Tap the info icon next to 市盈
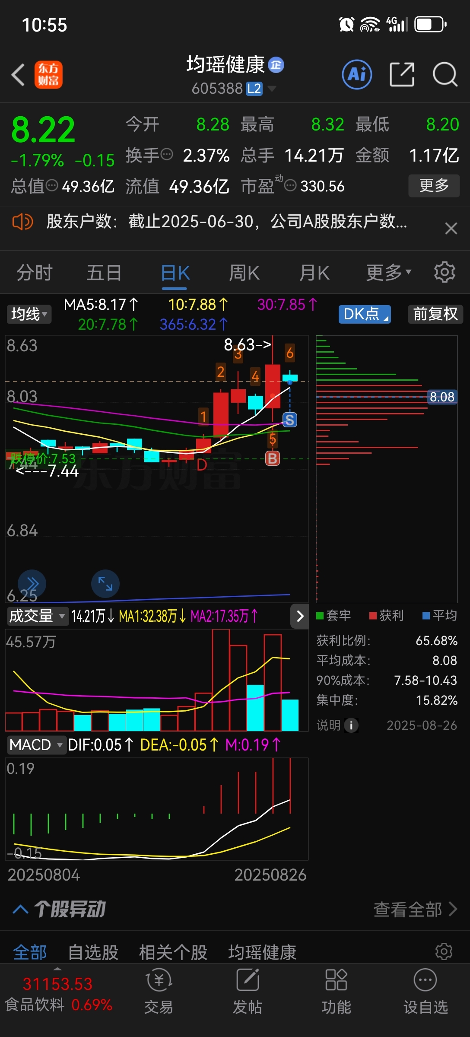Viewport: 470px width, 1037px height. pyautogui.click(x=290, y=186)
